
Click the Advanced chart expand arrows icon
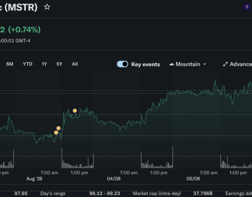(x=225, y=64)
